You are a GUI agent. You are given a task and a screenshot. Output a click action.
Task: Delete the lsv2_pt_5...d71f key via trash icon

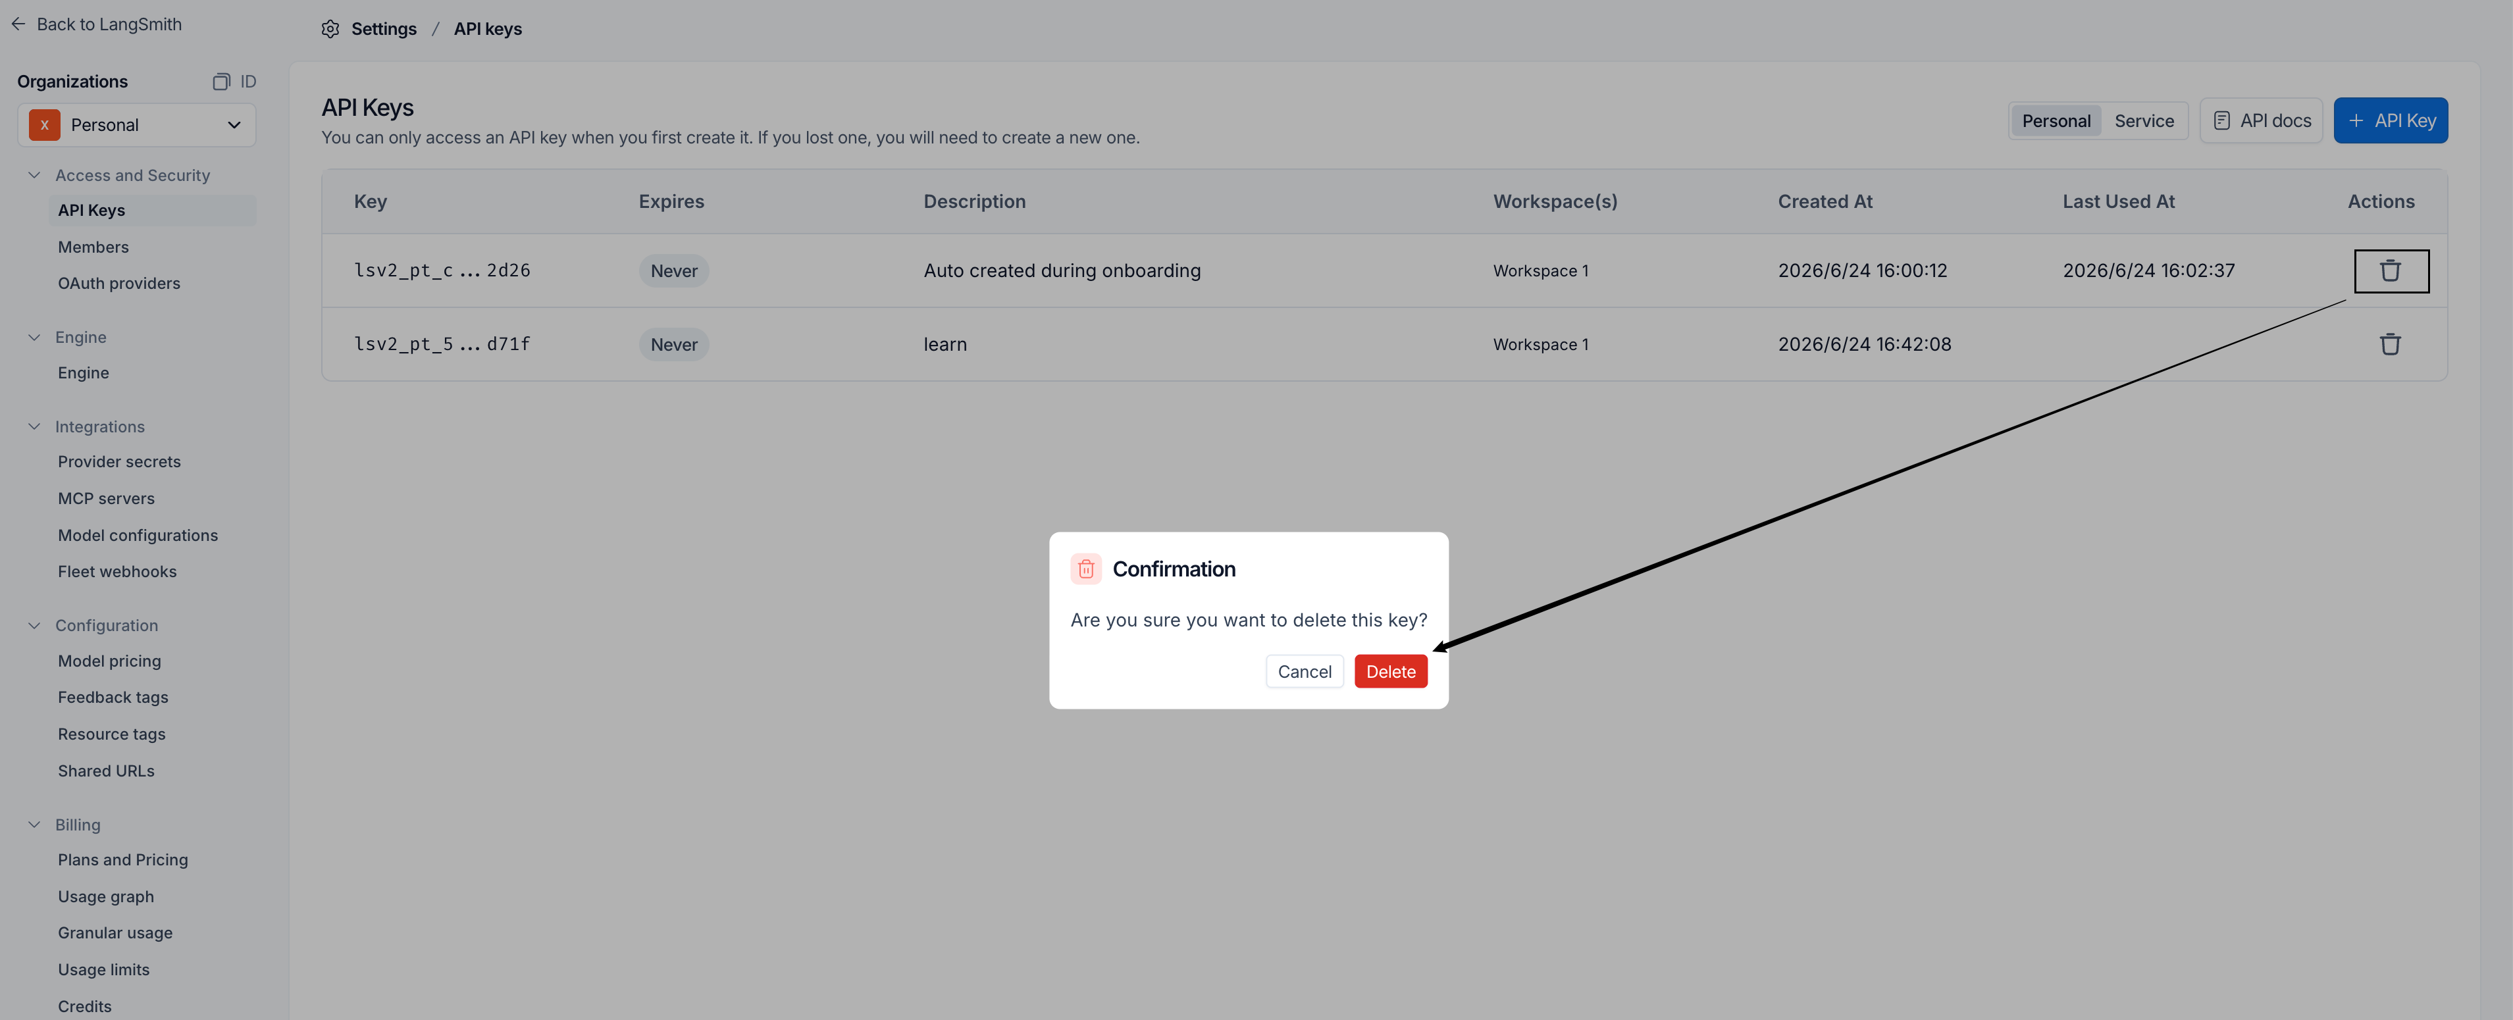click(x=2390, y=344)
